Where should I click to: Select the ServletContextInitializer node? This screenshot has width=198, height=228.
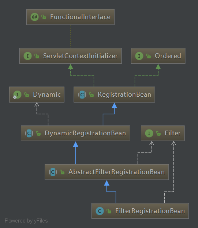click(x=71, y=56)
